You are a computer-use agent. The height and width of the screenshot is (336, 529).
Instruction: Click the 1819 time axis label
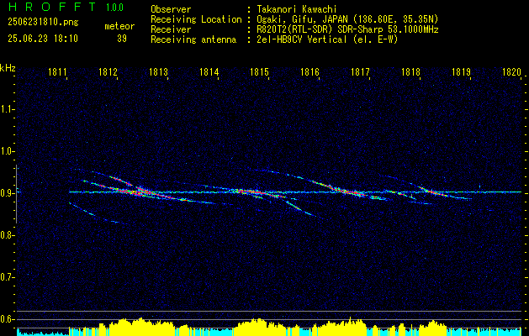(461, 71)
